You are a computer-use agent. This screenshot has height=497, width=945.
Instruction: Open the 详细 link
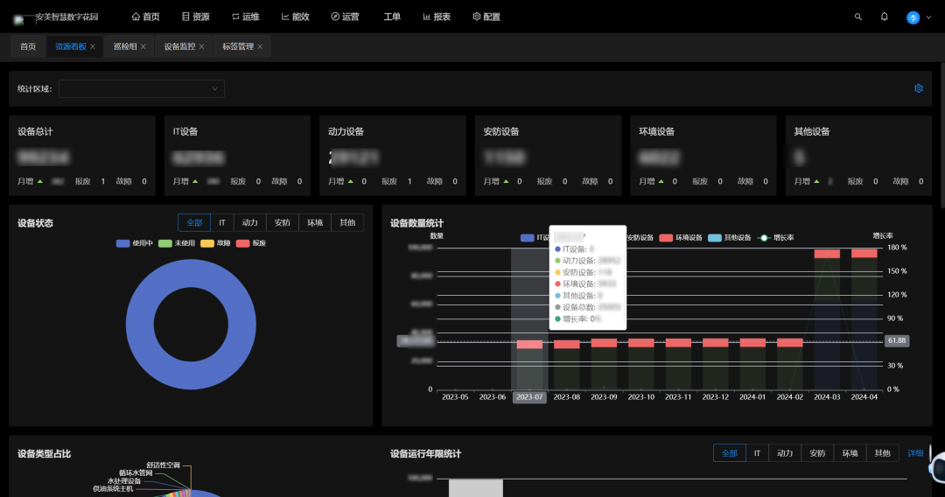click(915, 453)
